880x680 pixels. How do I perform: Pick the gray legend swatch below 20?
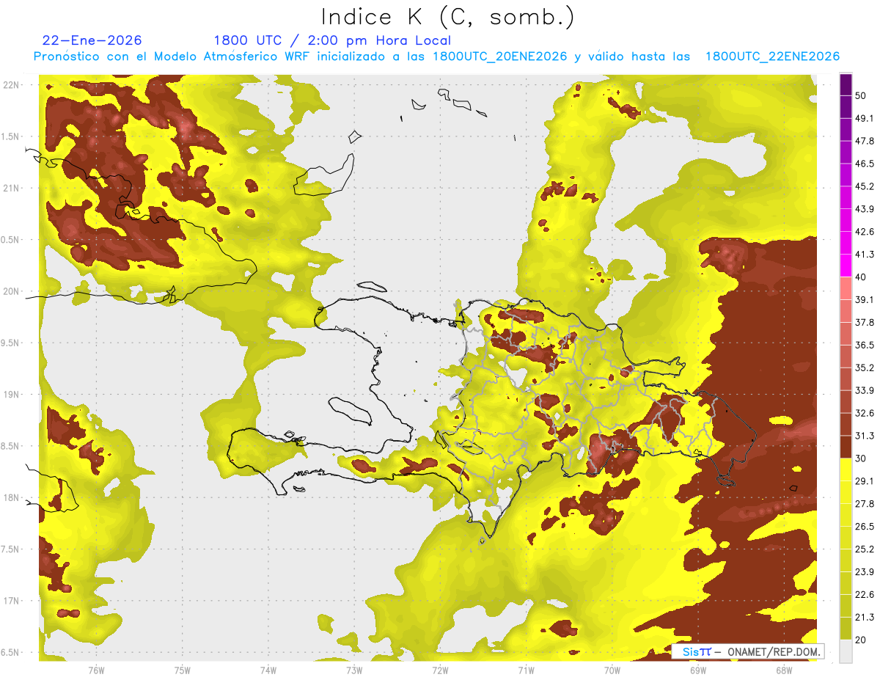click(x=846, y=651)
